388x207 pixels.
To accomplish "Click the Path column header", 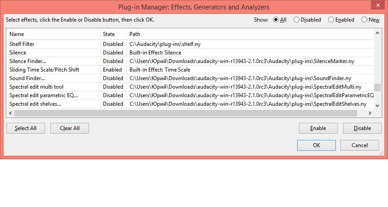I will coord(250,34).
